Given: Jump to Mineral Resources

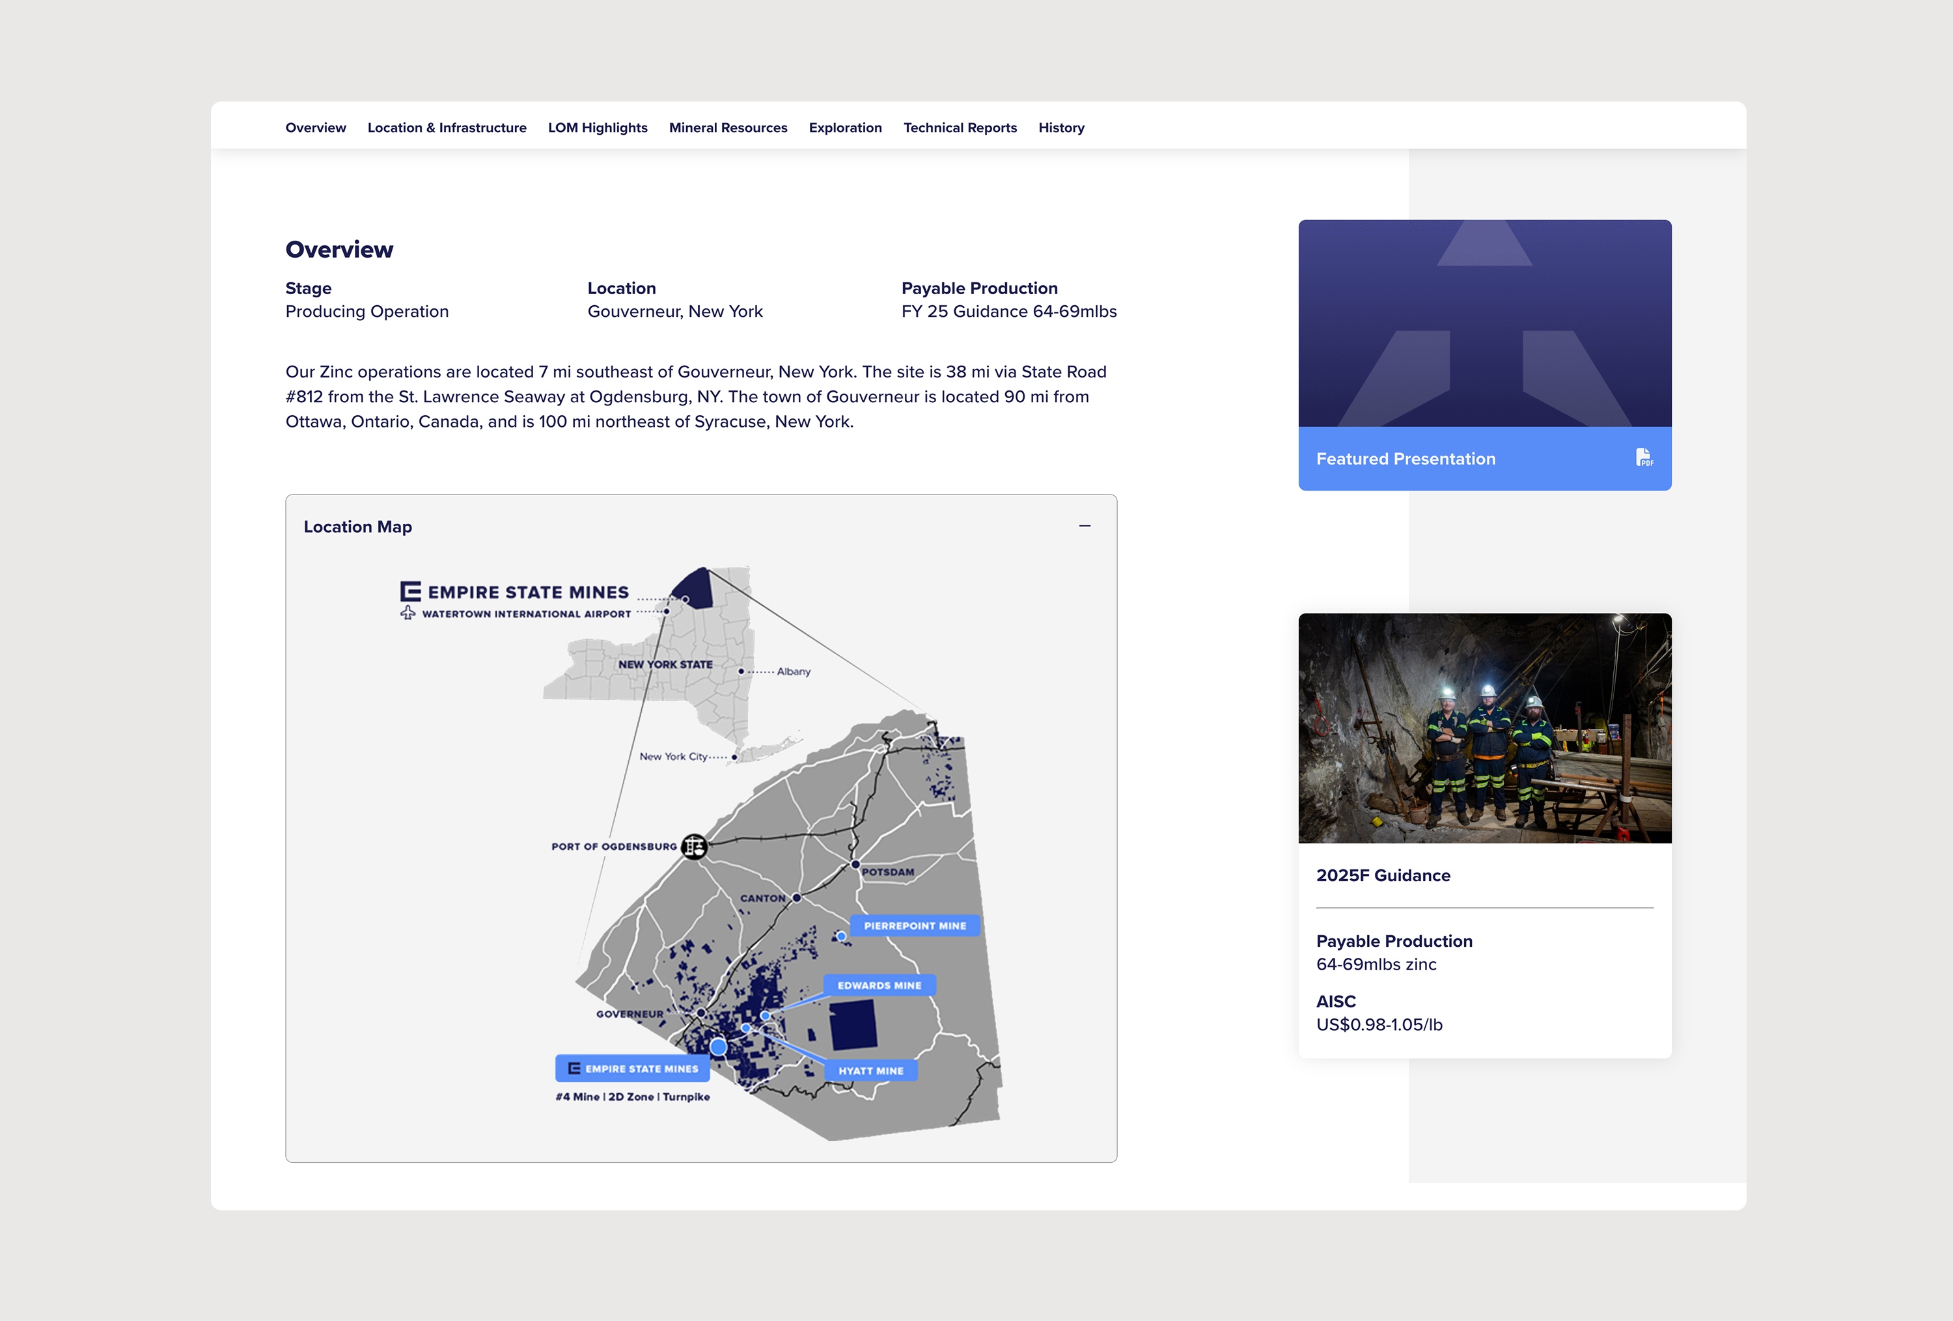Looking at the screenshot, I should 728,128.
